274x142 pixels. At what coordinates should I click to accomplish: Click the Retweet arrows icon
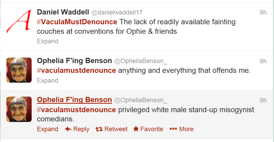pyautogui.click(x=99, y=129)
